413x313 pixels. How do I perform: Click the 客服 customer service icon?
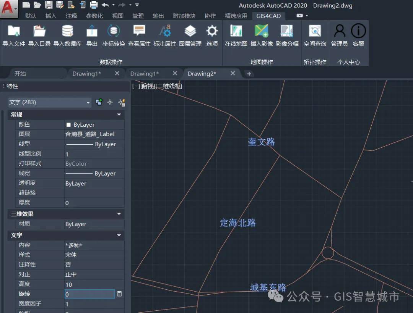pyautogui.click(x=358, y=31)
